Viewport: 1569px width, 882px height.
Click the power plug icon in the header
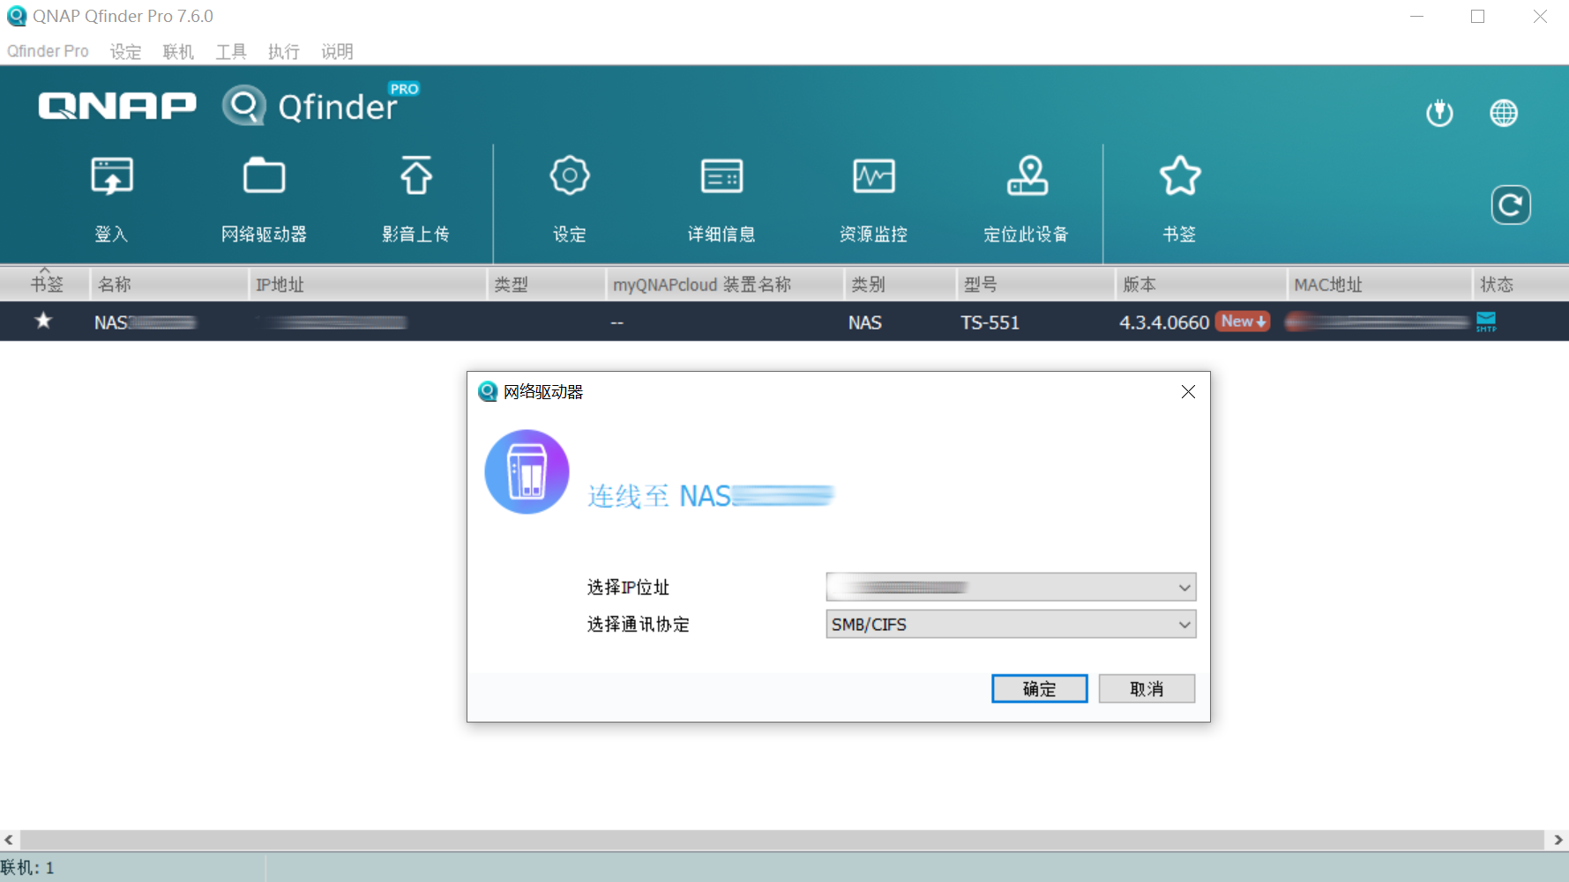[x=1439, y=113]
